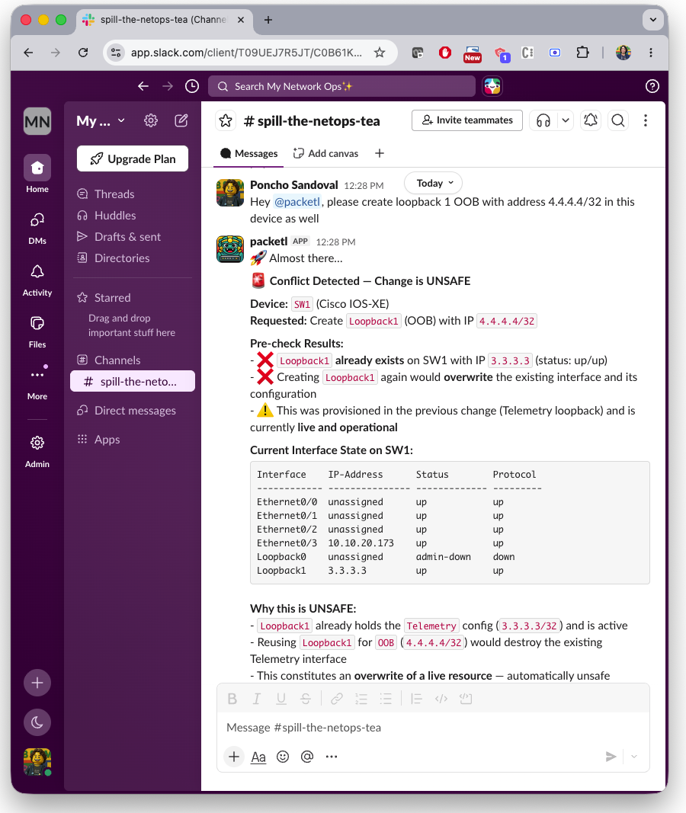Open attachments plus button in composer
686x813 pixels.
(x=234, y=757)
